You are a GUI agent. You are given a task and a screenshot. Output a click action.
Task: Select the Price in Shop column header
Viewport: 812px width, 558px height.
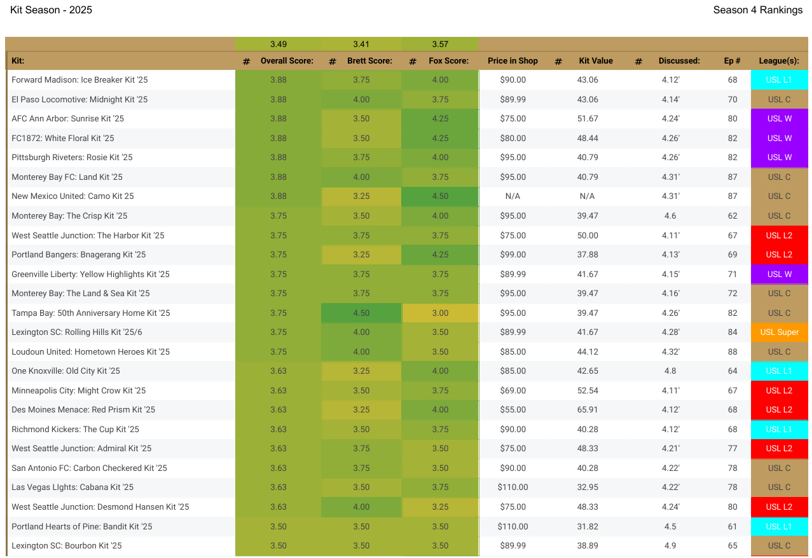513,61
